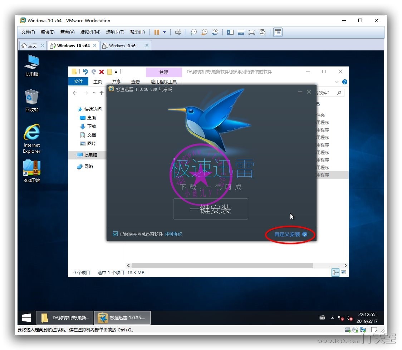Click the red delete icon in Explorer toolbar
Image resolution: width=402 pixels, height=350 pixels.
point(102,72)
